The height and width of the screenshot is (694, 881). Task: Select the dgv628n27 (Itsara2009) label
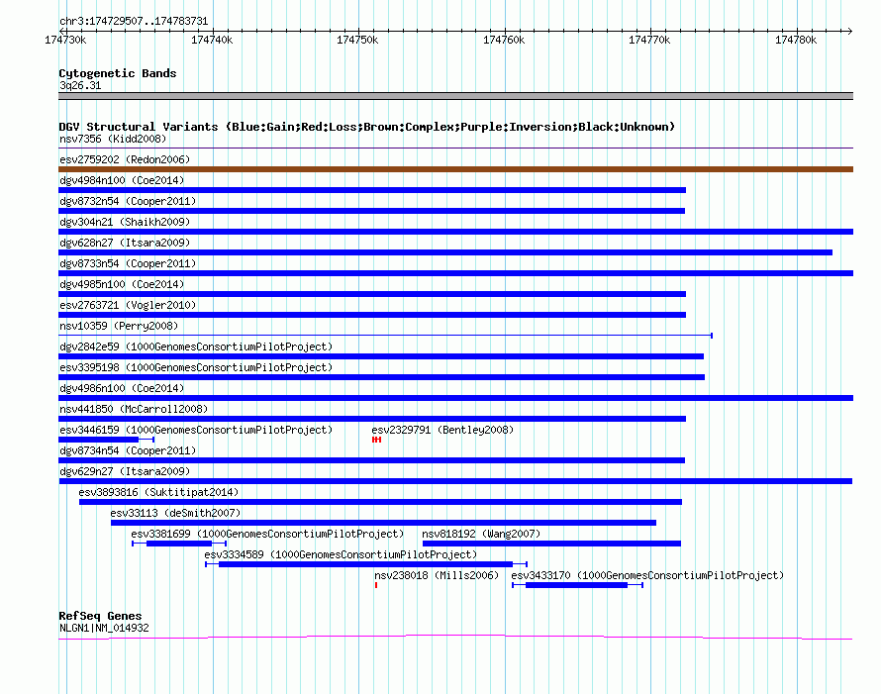point(125,243)
